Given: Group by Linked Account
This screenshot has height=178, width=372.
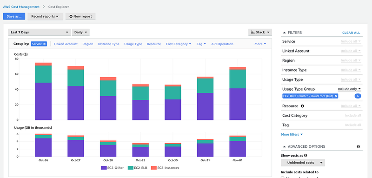Looking at the screenshot, I should coord(66,44).
